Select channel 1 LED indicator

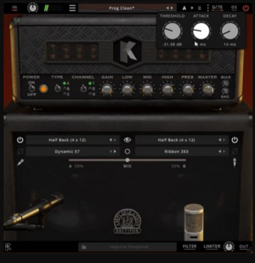pos(90,83)
